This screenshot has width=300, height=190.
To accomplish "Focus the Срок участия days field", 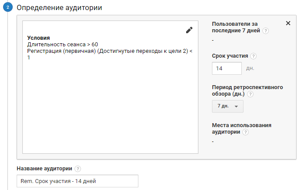I will coord(227,68).
